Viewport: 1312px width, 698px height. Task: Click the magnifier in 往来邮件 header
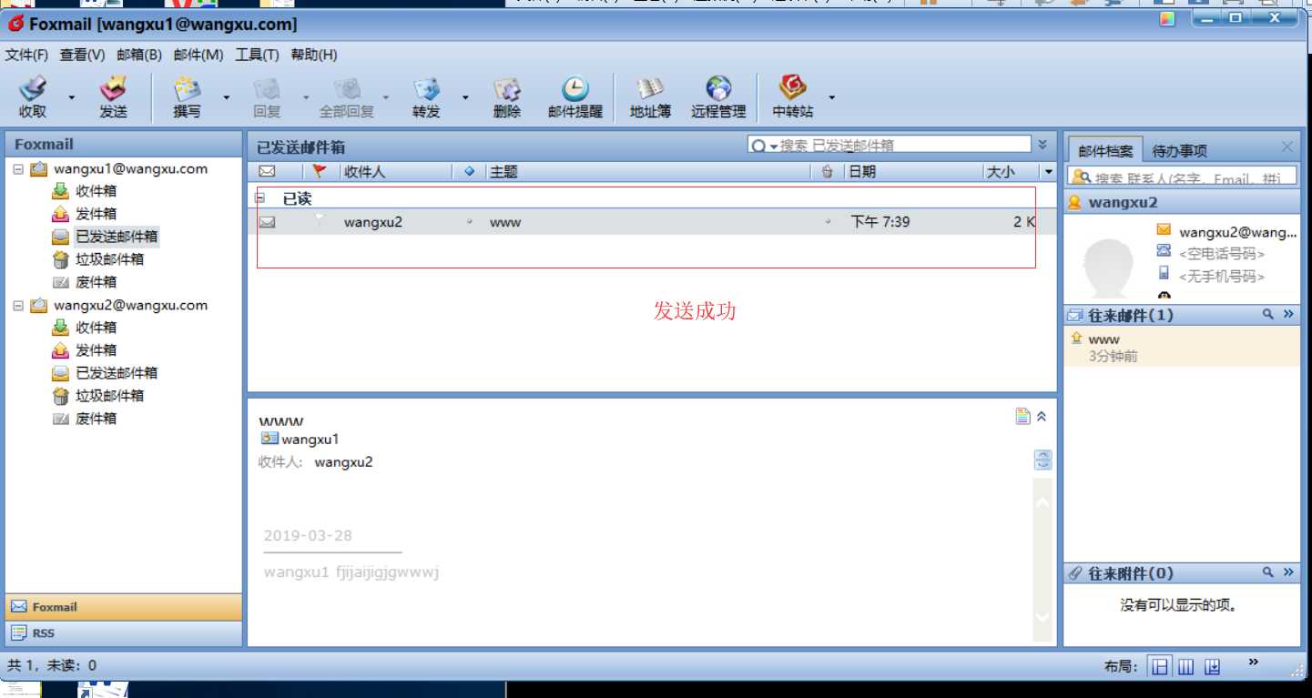[1267, 315]
